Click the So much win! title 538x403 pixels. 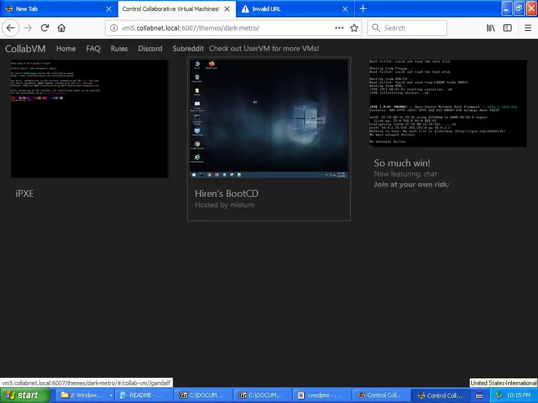pyautogui.click(x=402, y=163)
